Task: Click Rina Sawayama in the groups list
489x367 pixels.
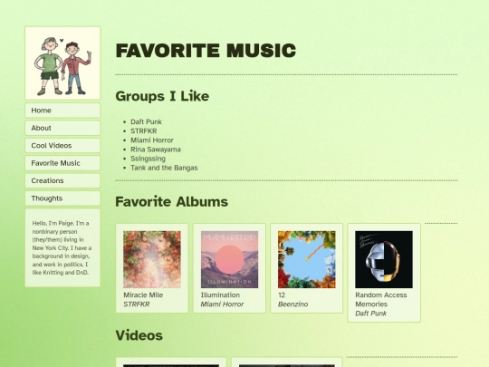Action: click(x=156, y=150)
